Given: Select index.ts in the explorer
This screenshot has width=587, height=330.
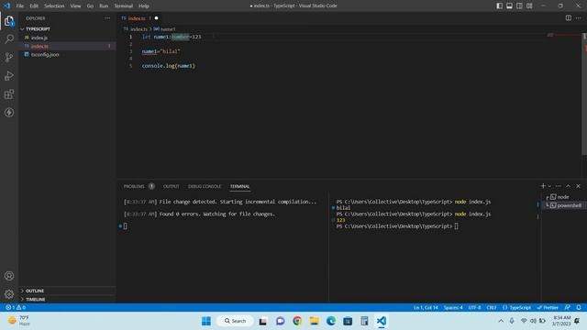Looking at the screenshot, I should [39, 46].
